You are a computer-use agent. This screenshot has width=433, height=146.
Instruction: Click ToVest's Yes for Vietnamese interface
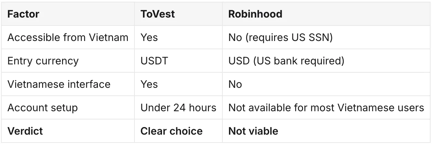pyautogui.click(x=149, y=84)
